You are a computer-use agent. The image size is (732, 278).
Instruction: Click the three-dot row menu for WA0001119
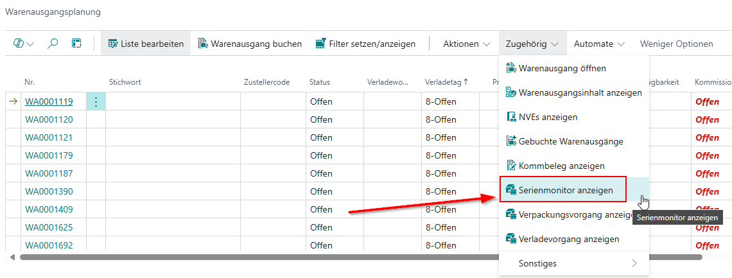pyautogui.click(x=96, y=101)
